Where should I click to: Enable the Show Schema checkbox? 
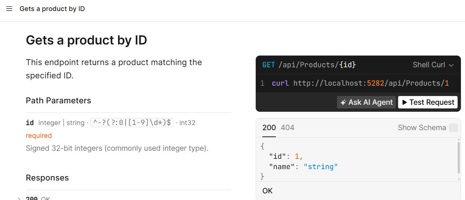point(453,128)
